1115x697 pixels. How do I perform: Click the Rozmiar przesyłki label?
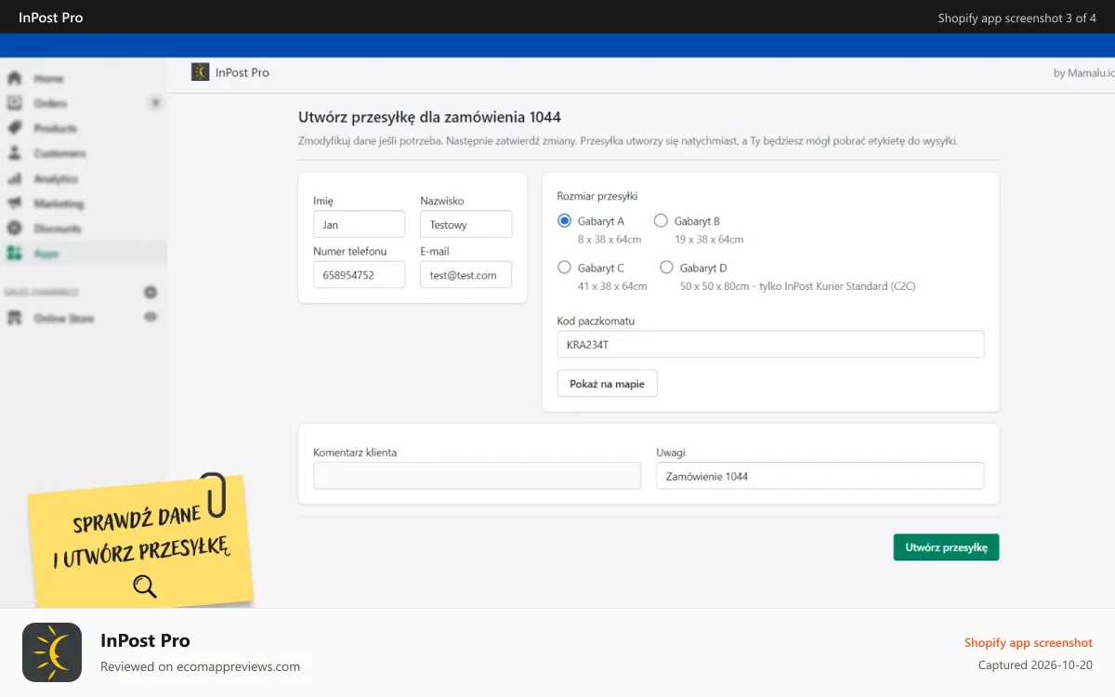[597, 196]
